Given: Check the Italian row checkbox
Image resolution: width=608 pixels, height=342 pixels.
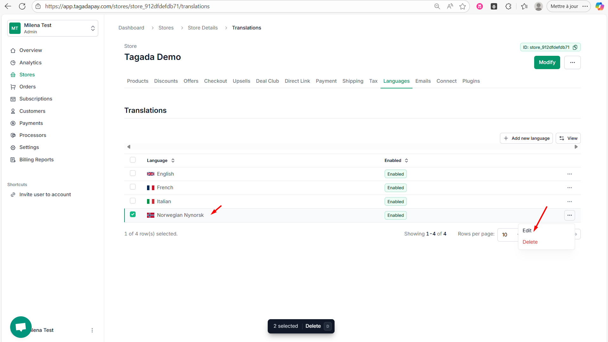Looking at the screenshot, I should 133,201.
